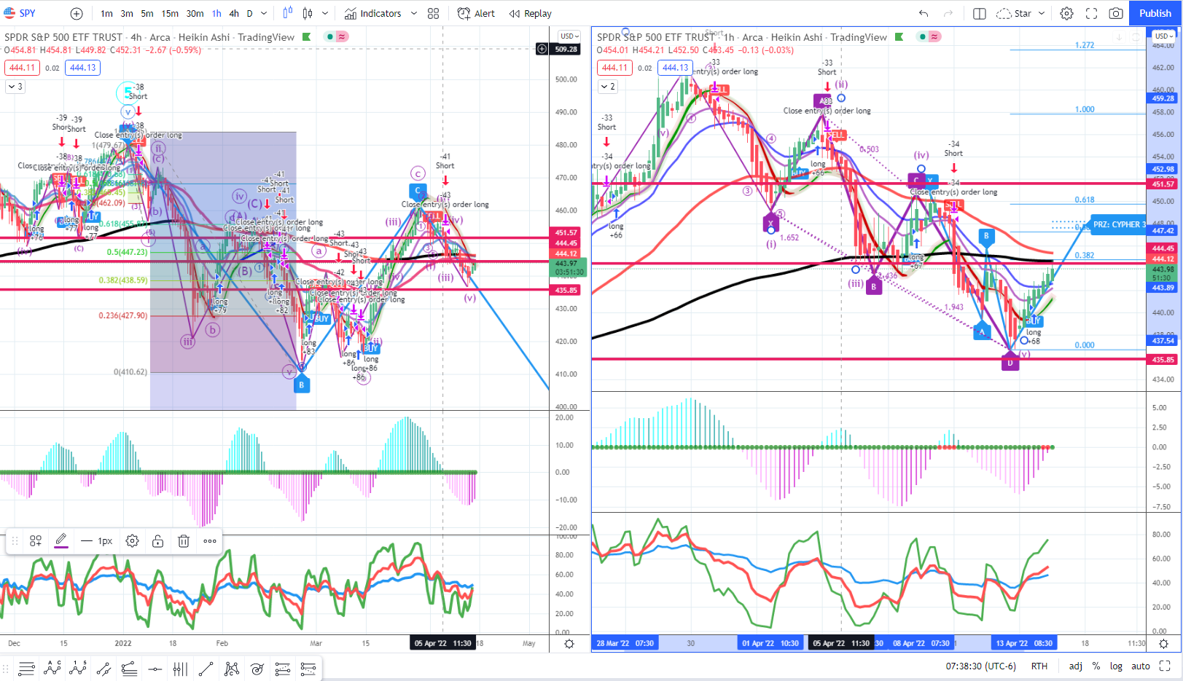Expand the Indicators favorites dropdown arrow

pos(414,13)
